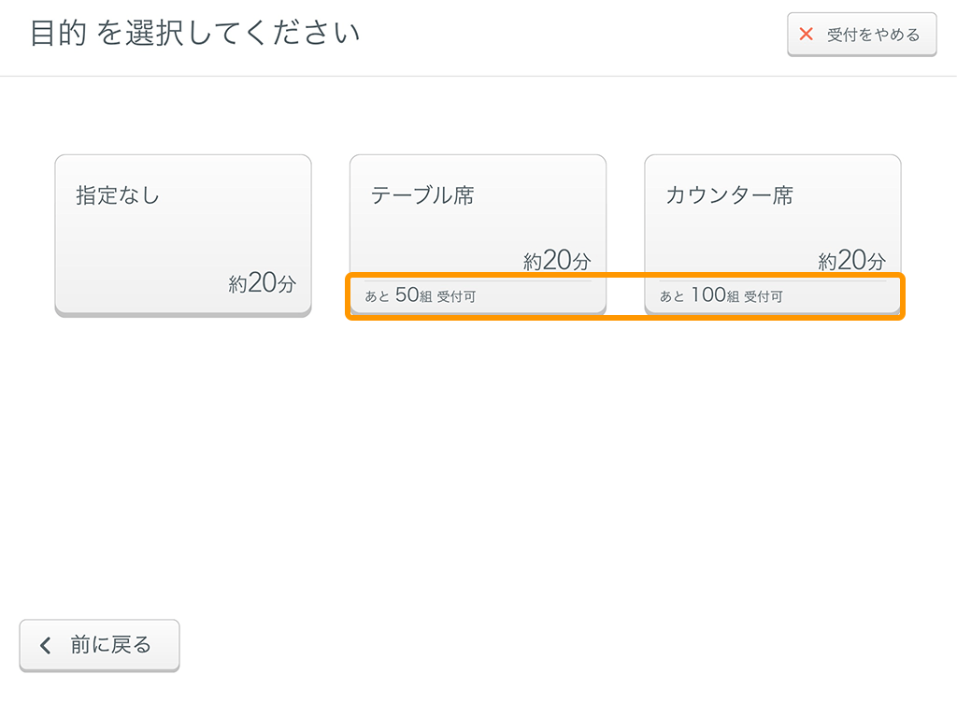Click the テーブル席 label text

click(422, 196)
